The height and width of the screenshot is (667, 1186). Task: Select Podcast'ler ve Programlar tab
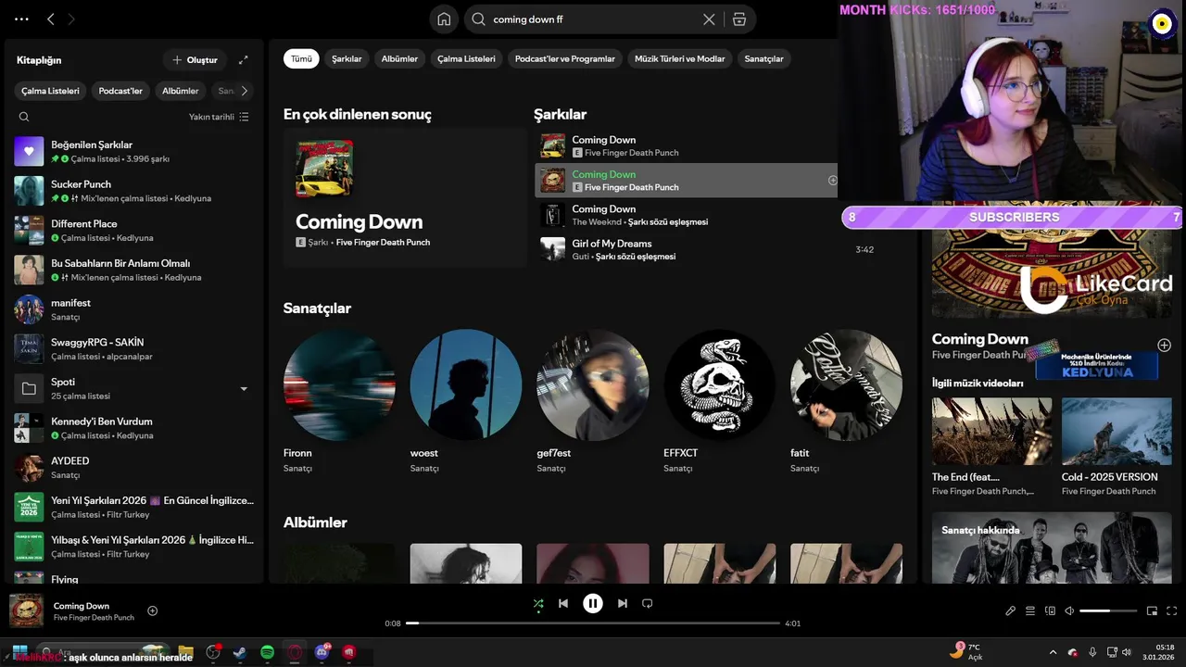click(x=565, y=58)
